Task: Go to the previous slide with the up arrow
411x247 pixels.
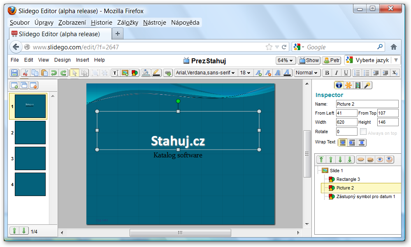Action: click(x=14, y=231)
